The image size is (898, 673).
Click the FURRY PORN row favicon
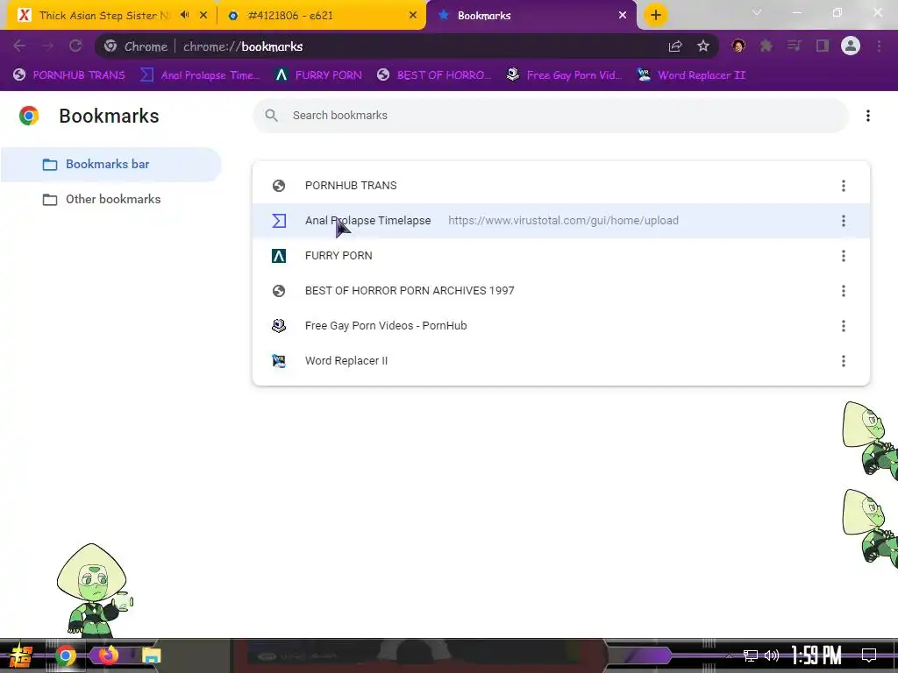279,256
